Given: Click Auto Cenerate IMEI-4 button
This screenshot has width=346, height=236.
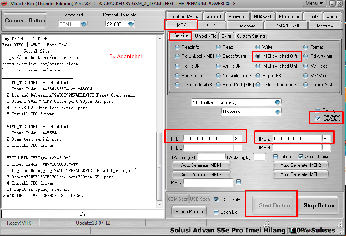Looking at the screenshot, I should pyautogui.click(x=301, y=174).
